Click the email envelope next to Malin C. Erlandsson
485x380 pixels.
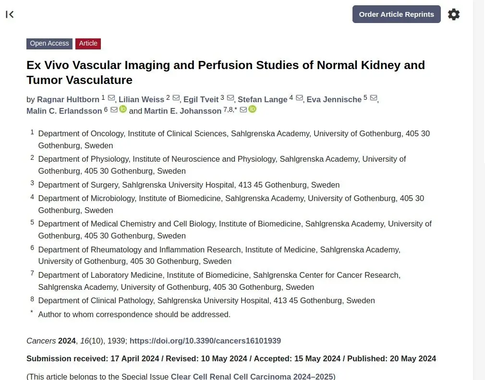[x=114, y=110]
